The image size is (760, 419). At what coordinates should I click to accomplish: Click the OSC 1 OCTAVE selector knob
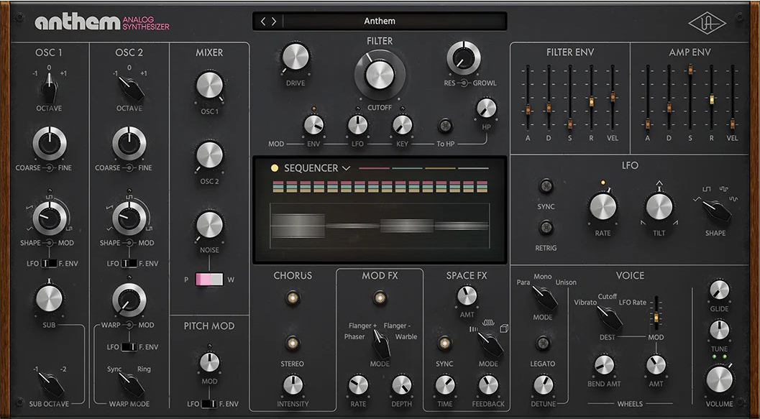point(49,88)
